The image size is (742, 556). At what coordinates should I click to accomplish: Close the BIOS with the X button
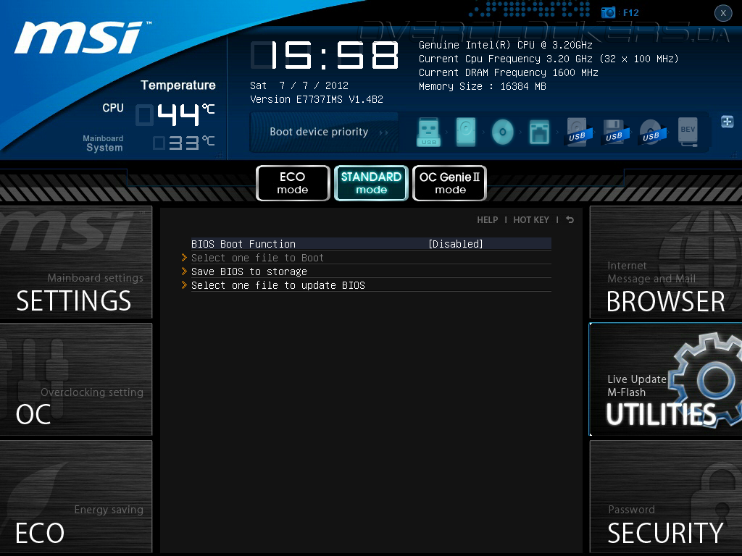[x=723, y=13]
